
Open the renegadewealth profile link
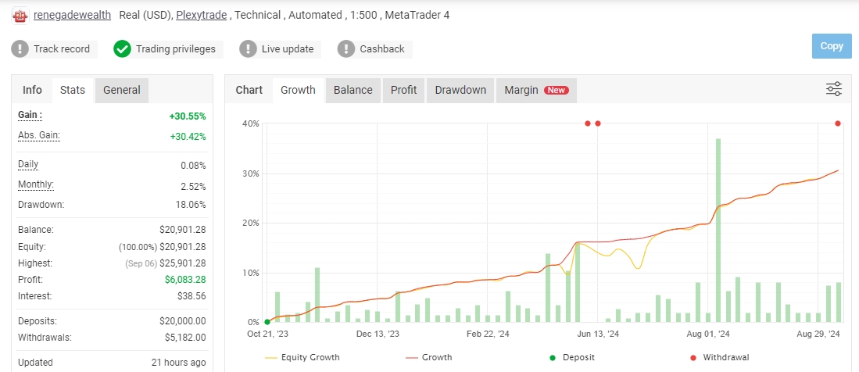[x=73, y=16]
